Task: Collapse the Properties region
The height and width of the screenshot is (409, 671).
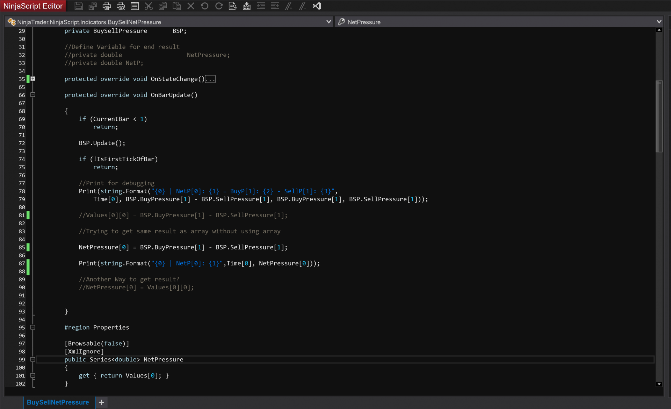Action: click(33, 327)
